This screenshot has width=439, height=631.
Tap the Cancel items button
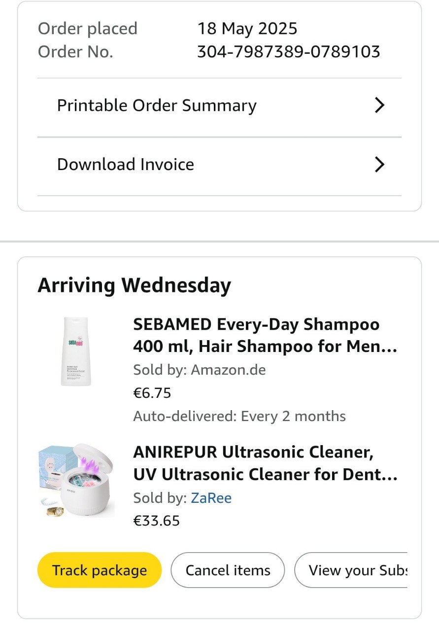[x=228, y=570]
